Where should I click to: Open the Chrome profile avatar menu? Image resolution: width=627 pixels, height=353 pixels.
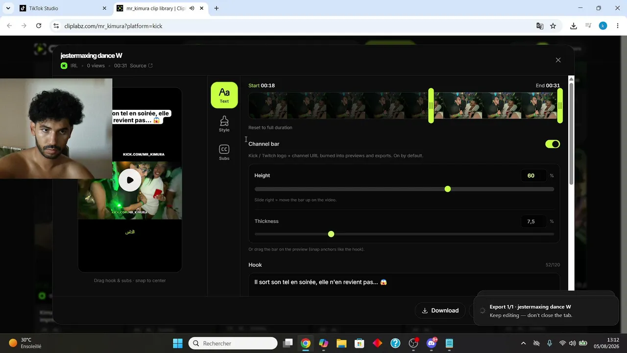pyautogui.click(x=603, y=26)
